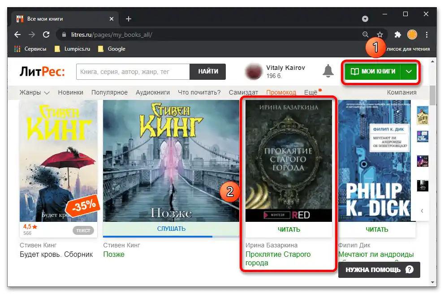Open the Компания menu item
The height and width of the screenshot is (294, 444).
click(x=401, y=92)
